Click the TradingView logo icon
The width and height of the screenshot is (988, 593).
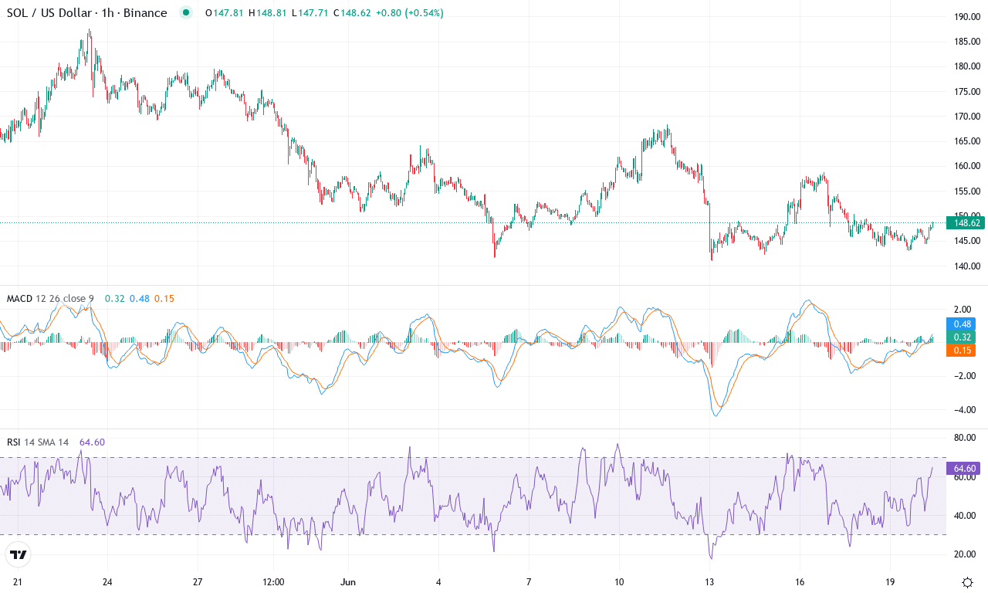19,554
